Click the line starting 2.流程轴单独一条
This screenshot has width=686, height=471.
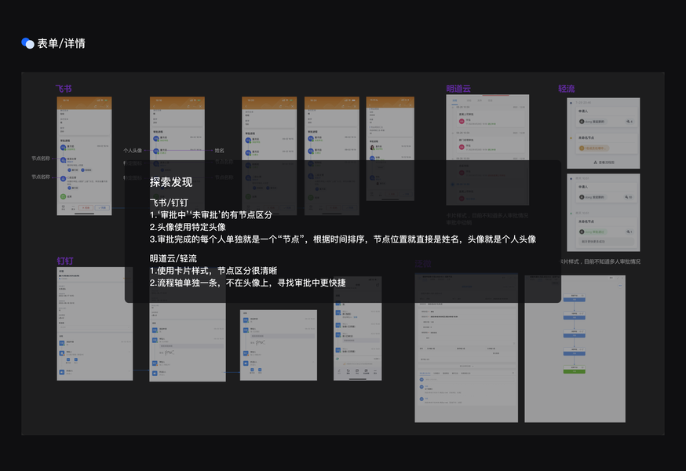247,283
